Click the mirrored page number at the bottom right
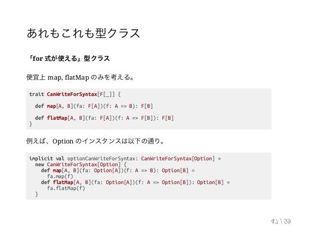This screenshot has width=316, height=237. (281, 222)
